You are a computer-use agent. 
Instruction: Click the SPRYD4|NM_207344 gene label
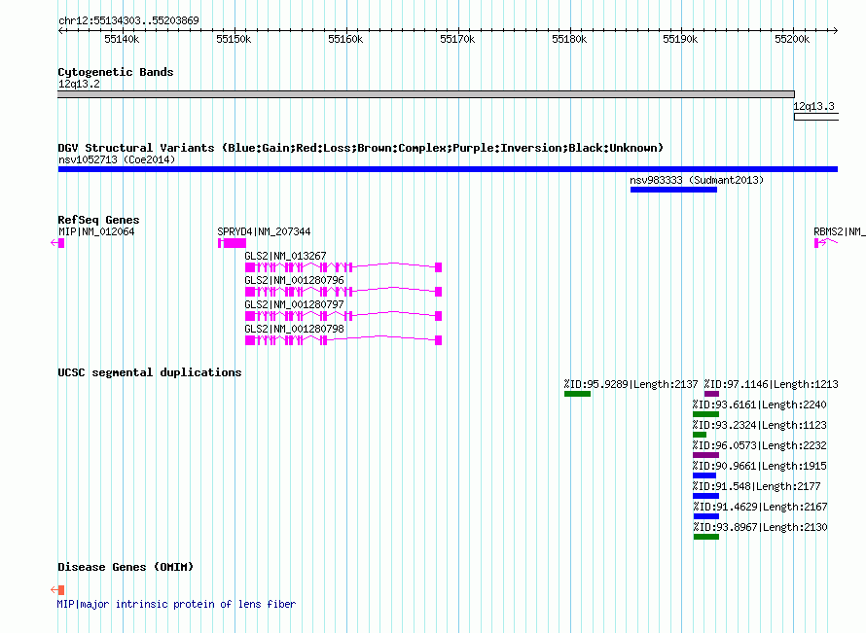[264, 231]
